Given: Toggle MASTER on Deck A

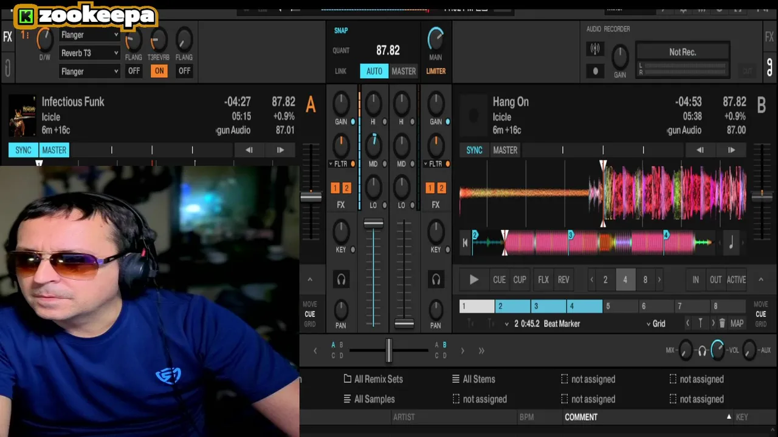Looking at the screenshot, I should tap(54, 150).
